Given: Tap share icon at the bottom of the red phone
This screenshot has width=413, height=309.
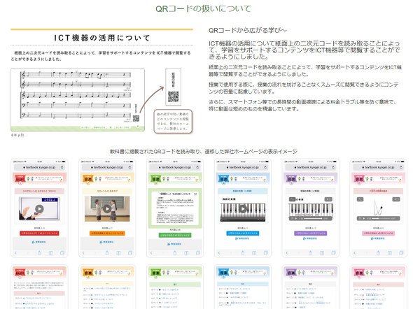Looking at the screenshot, I should 39,252.
